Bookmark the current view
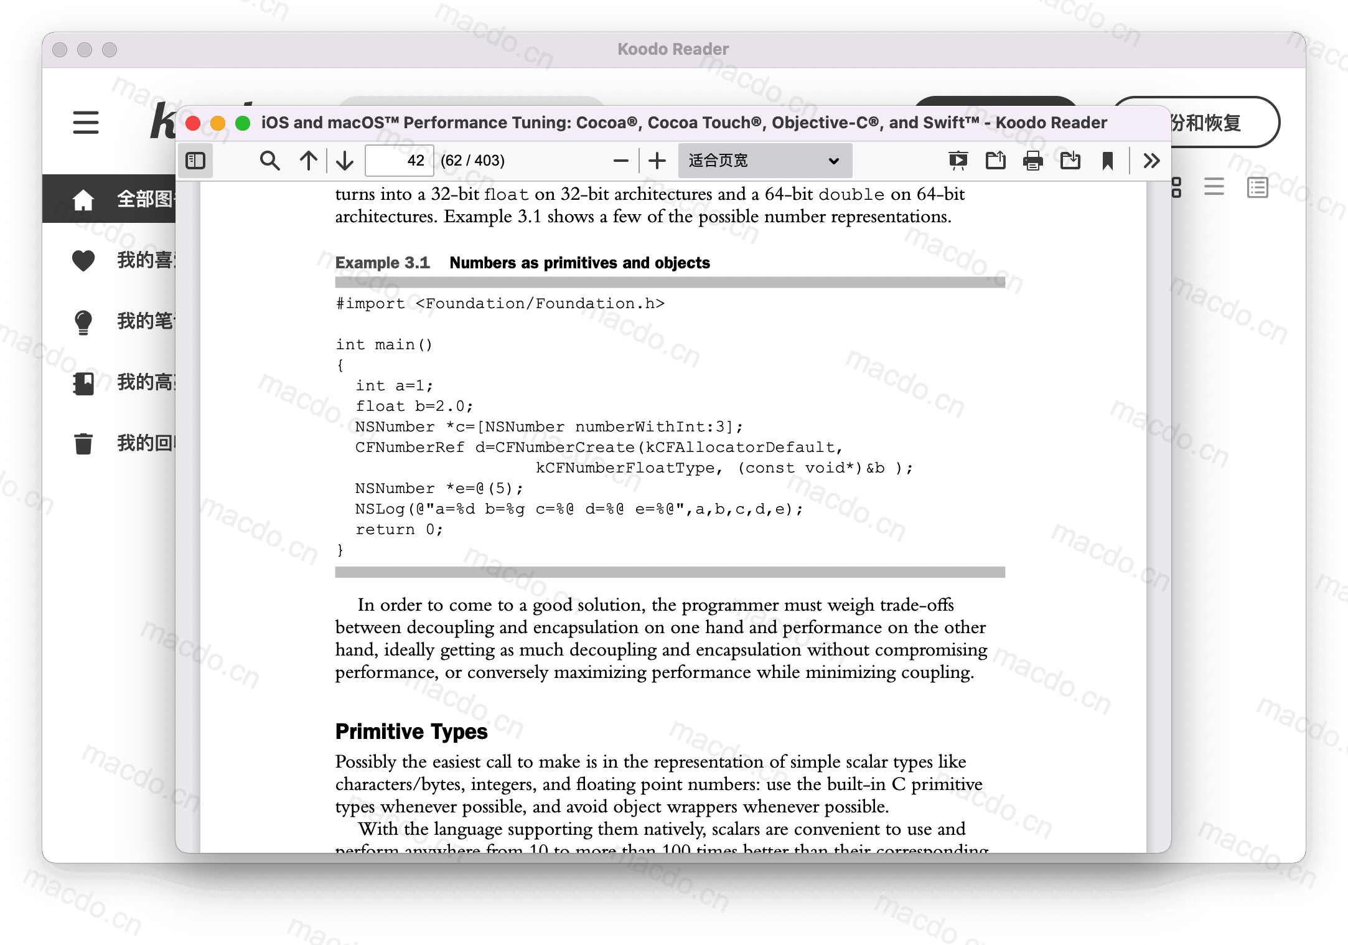This screenshot has height=945, width=1348. (1108, 161)
